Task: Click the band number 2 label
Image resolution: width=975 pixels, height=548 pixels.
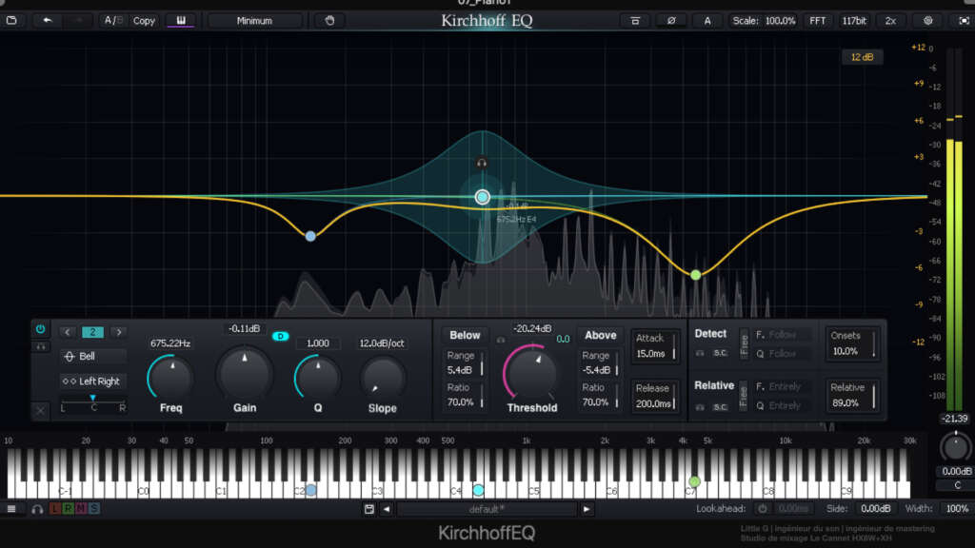Action: 92,332
